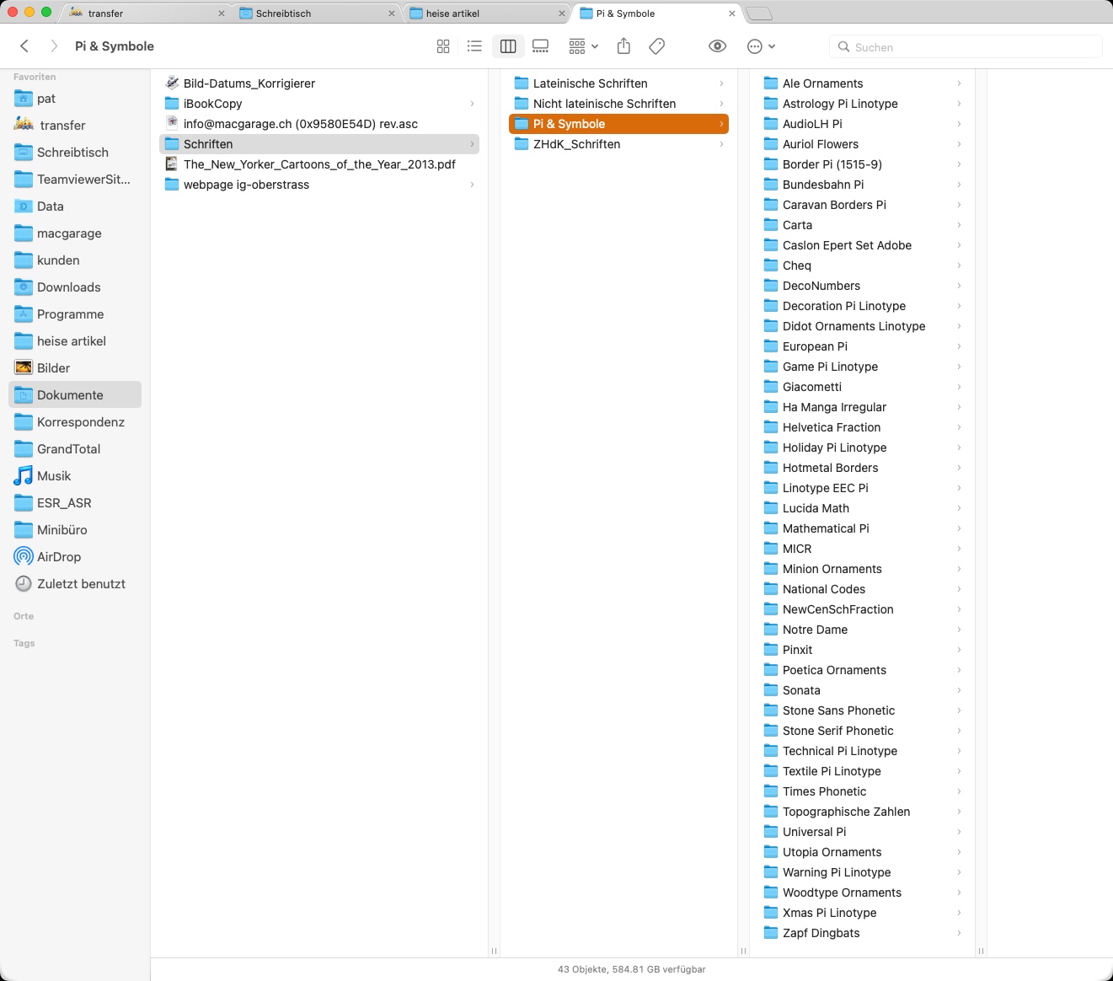Open macgarage in the sidebar
The height and width of the screenshot is (981, 1113).
tap(74, 233)
